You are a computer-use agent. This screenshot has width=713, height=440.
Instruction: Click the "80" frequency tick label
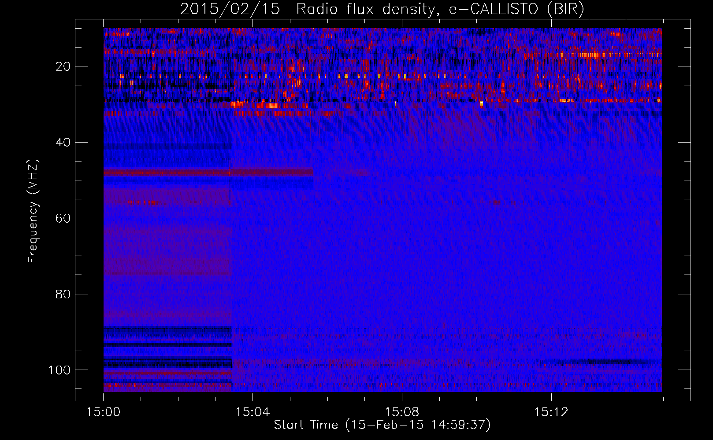[63, 294]
